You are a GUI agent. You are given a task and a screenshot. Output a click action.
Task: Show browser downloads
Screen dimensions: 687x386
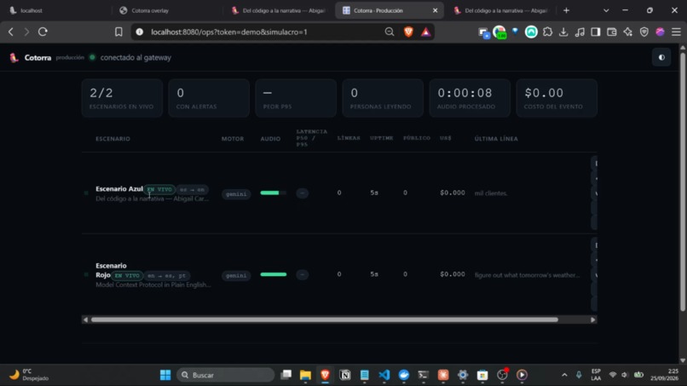563,32
